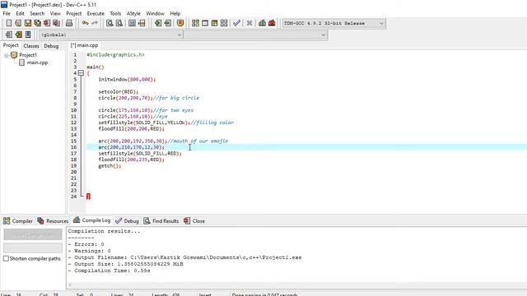Open the Compiler bottom tab
This screenshot has width=527, height=296.
(x=18, y=221)
